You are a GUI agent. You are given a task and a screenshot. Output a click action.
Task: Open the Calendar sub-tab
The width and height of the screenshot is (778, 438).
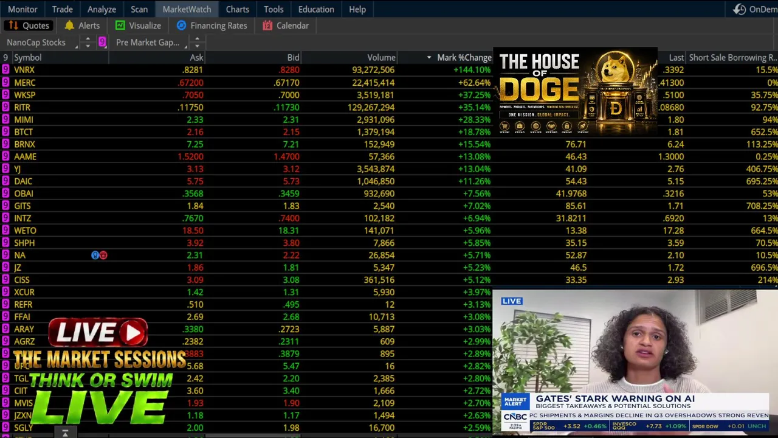coord(286,26)
